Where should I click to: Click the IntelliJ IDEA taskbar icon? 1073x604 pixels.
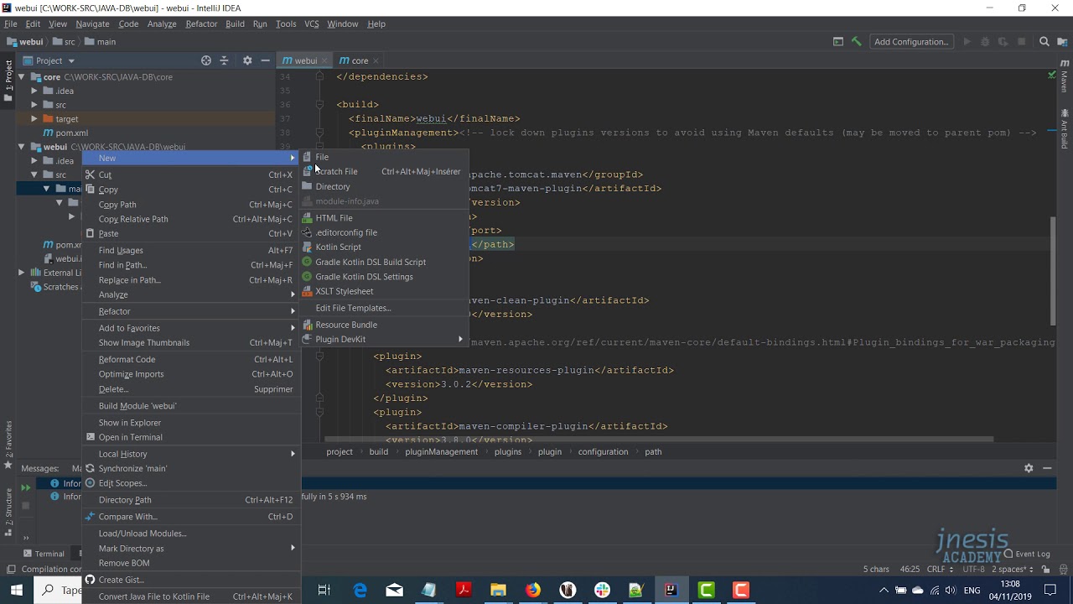[671, 590]
